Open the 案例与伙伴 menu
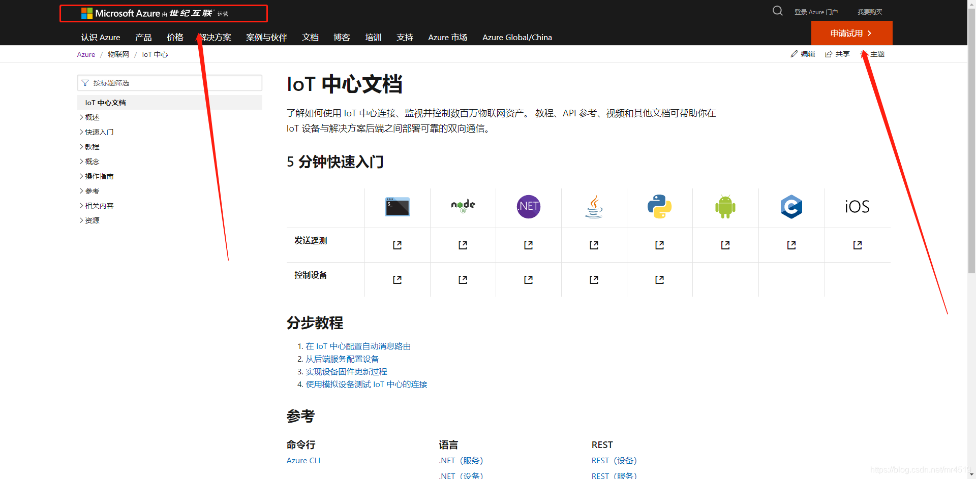Image resolution: width=976 pixels, height=479 pixels. point(266,37)
